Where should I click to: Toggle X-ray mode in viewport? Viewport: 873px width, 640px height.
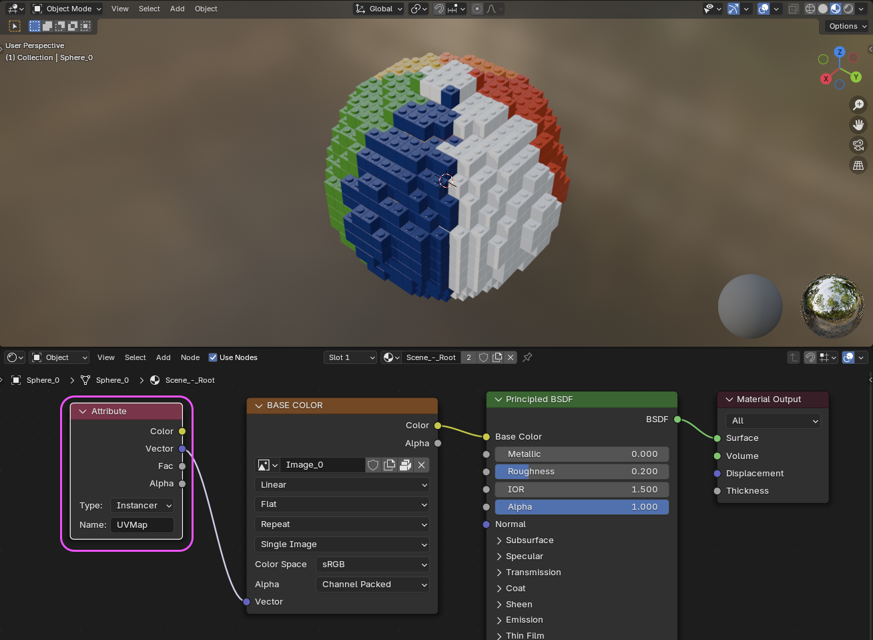794,9
